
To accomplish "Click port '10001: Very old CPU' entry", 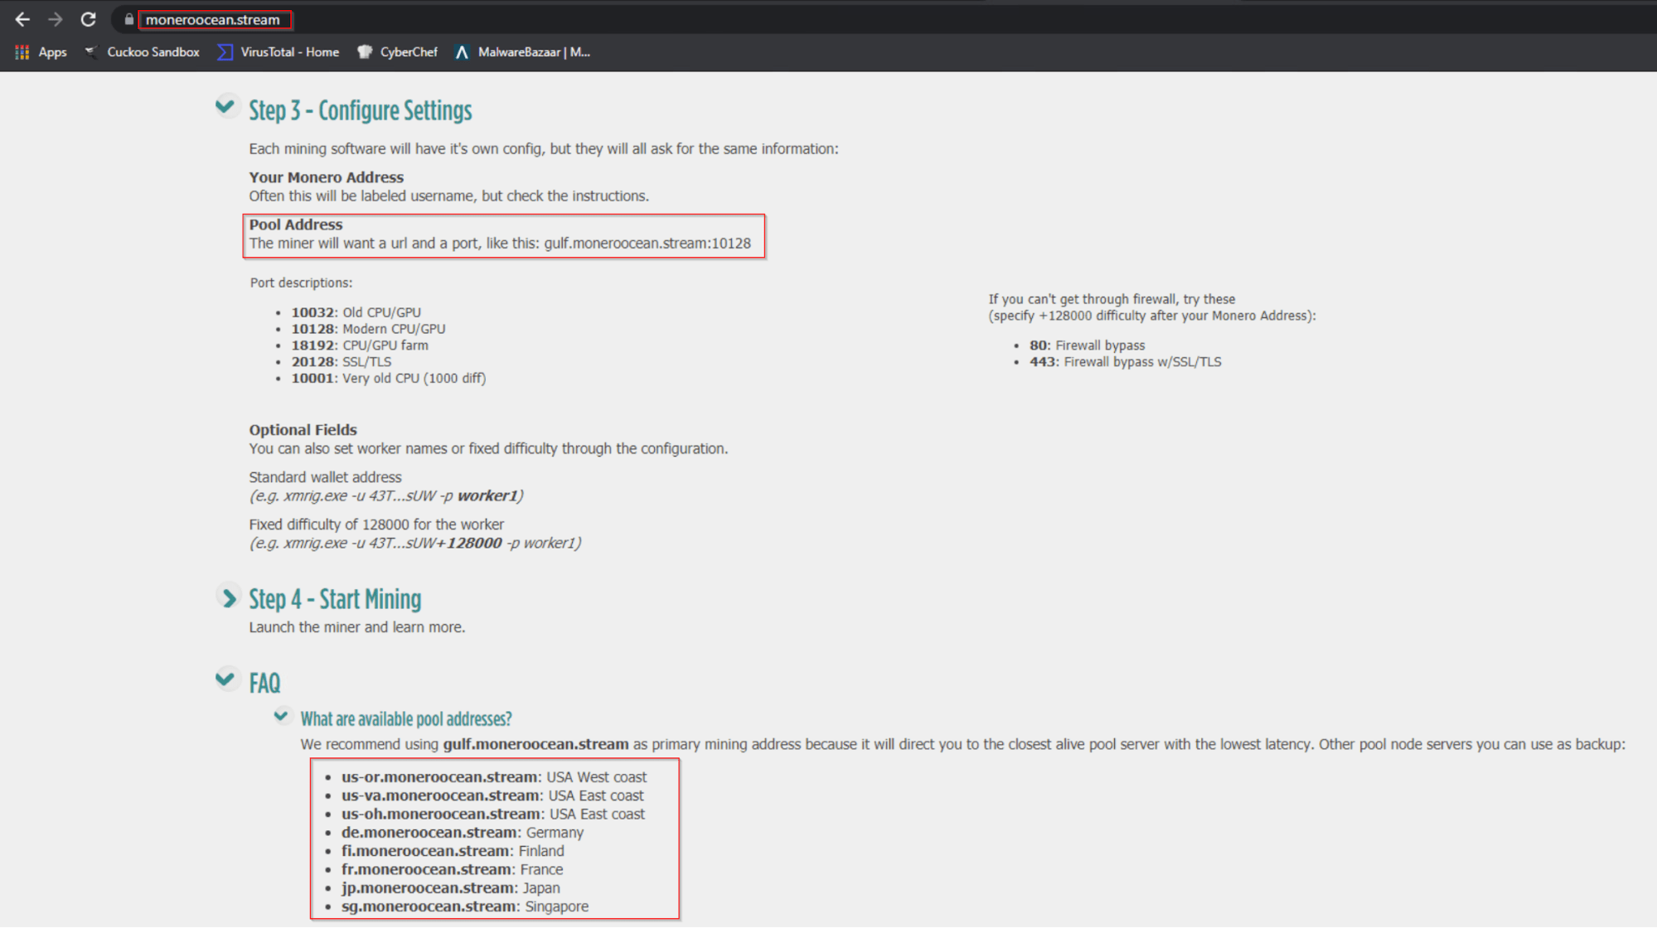I will (x=389, y=379).
